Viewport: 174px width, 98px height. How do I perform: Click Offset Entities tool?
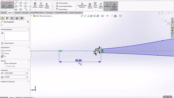[x=47, y=5]
